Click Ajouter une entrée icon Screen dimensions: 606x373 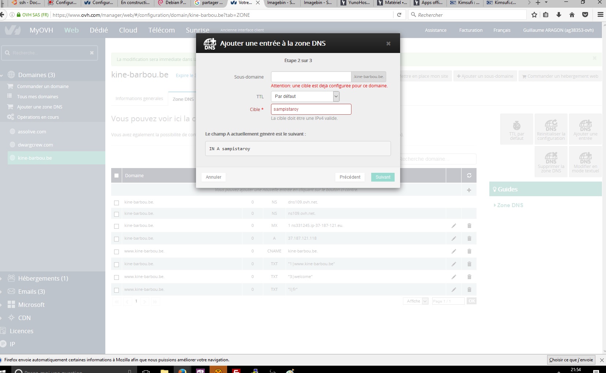[x=585, y=129]
